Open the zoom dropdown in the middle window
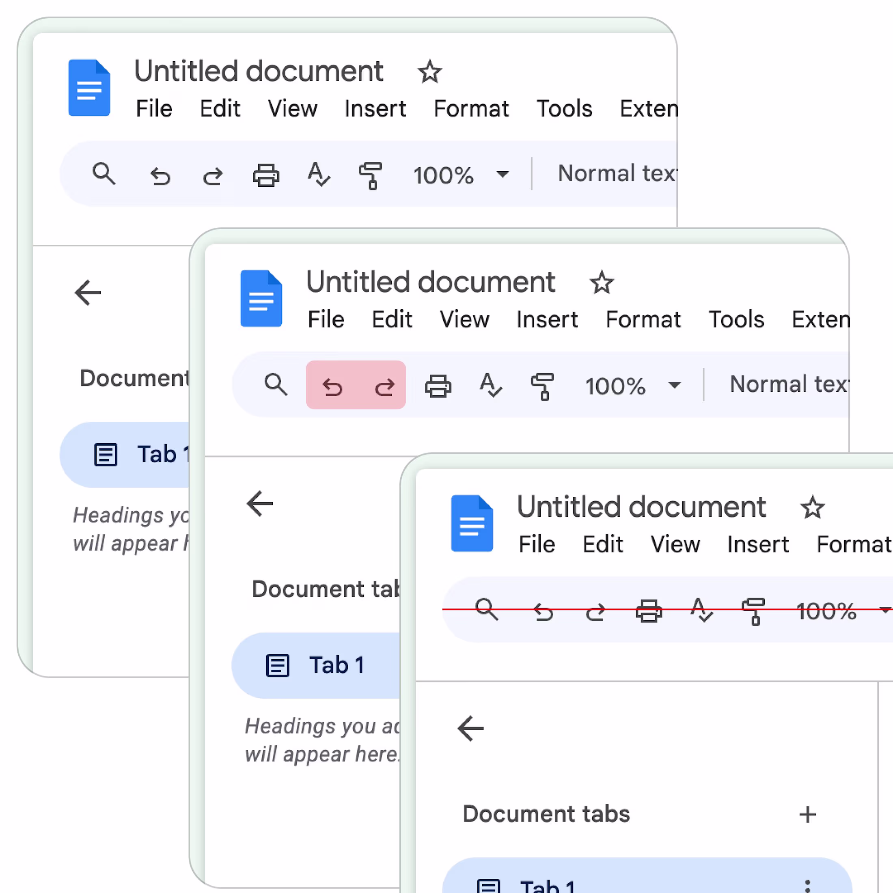Image resolution: width=893 pixels, height=893 pixels. pos(633,386)
